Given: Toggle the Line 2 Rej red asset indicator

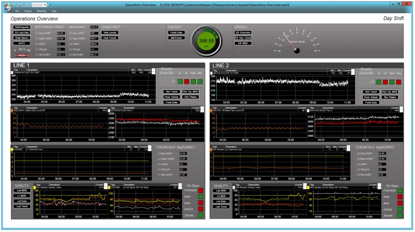Looking at the screenshot, I should pyautogui.click(x=399, y=82).
